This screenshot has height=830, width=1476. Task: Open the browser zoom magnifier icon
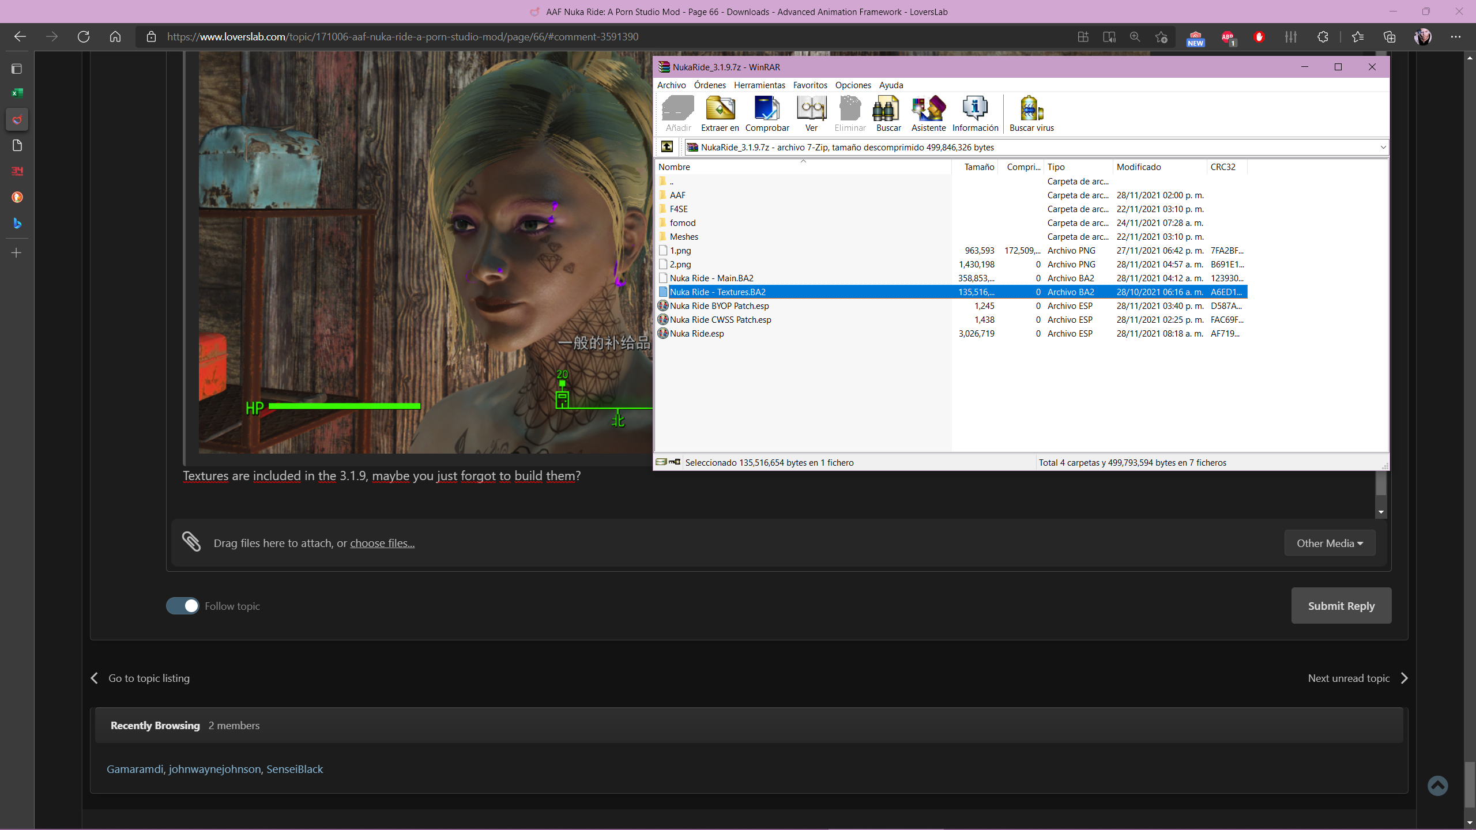(x=1135, y=37)
